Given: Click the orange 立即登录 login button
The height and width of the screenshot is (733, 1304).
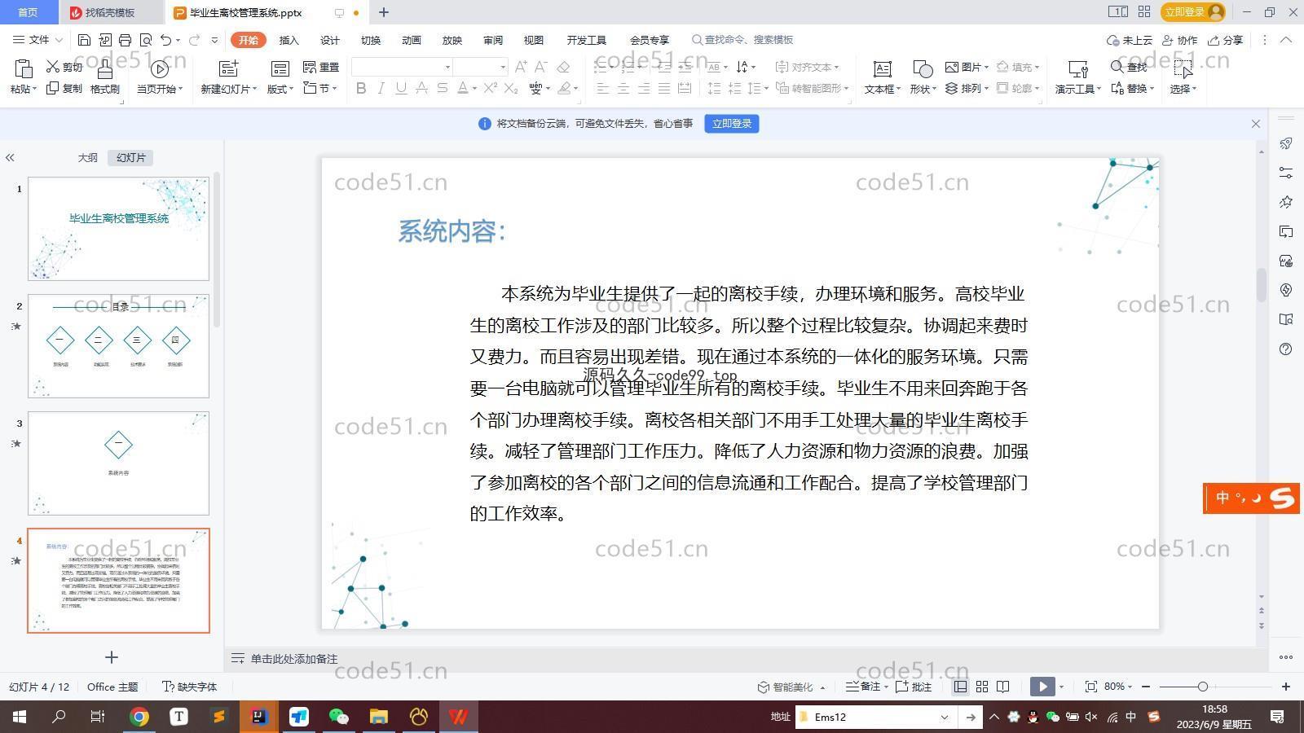Looking at the screenshot, I should (1194, 11).
